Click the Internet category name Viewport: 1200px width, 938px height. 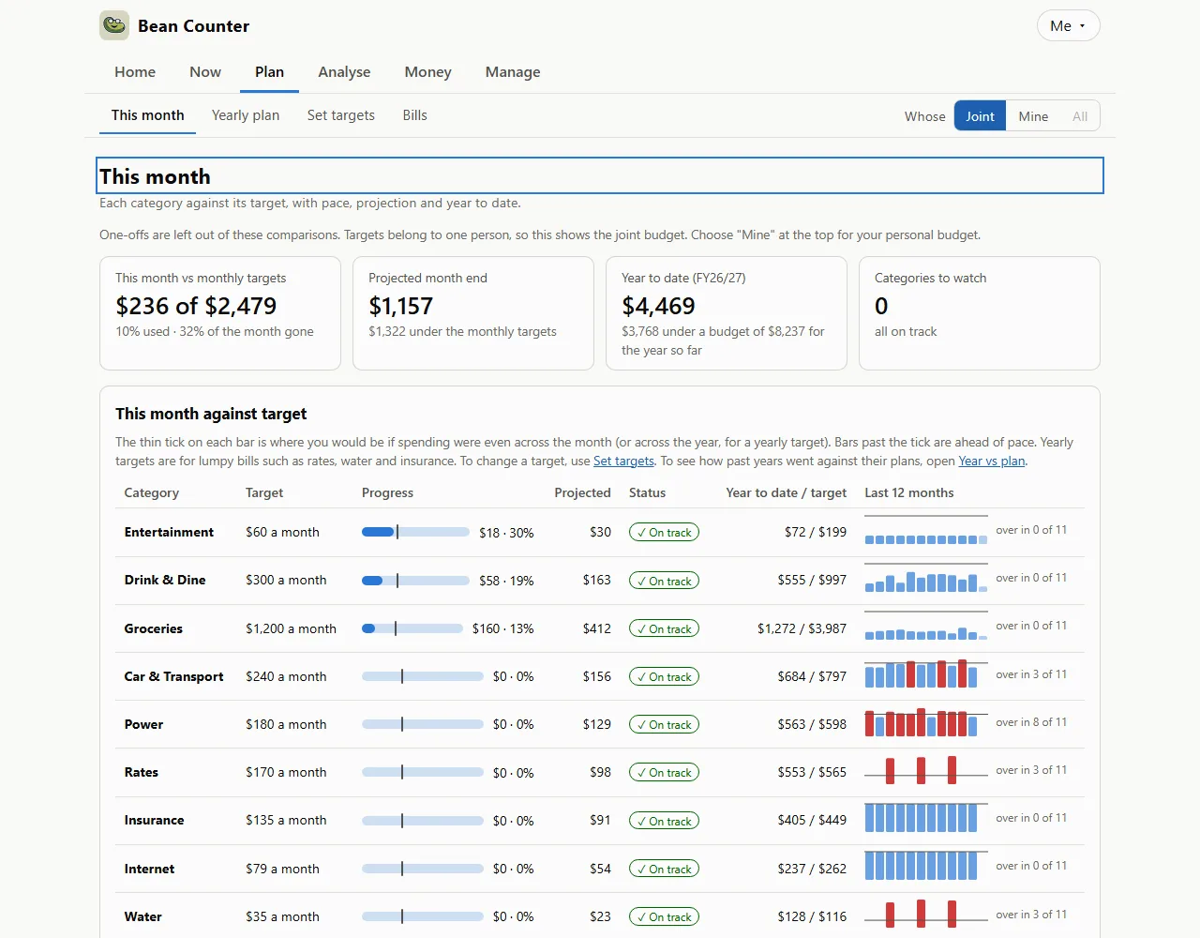coord(149,869)
